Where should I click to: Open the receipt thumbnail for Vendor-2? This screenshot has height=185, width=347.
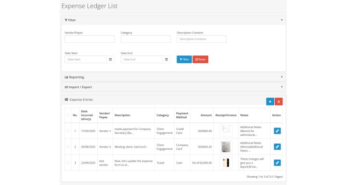click(226, 147)
